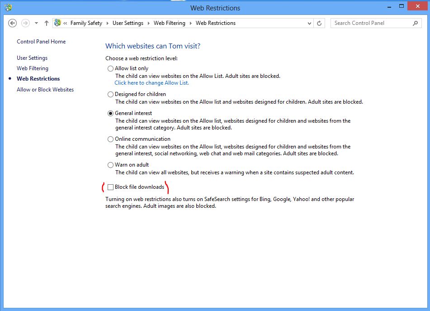Close the Web Restrictions window
Screen dimensions: 430x311
pyautogui.click(x=417, y=6)
